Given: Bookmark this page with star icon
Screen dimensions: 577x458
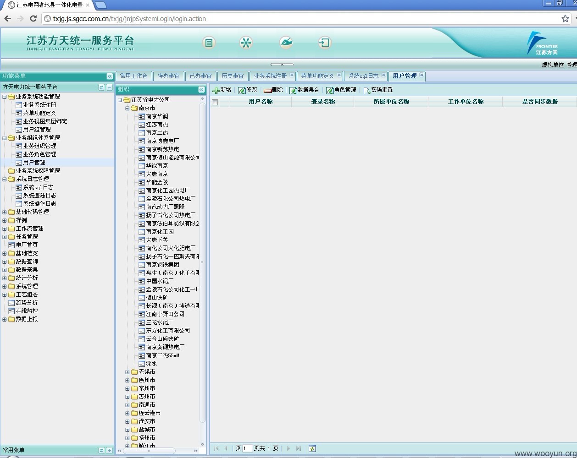Looking at the screenshot, I should click(565, 18).
